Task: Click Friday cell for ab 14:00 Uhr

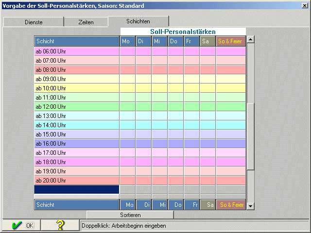Action: 191,125
